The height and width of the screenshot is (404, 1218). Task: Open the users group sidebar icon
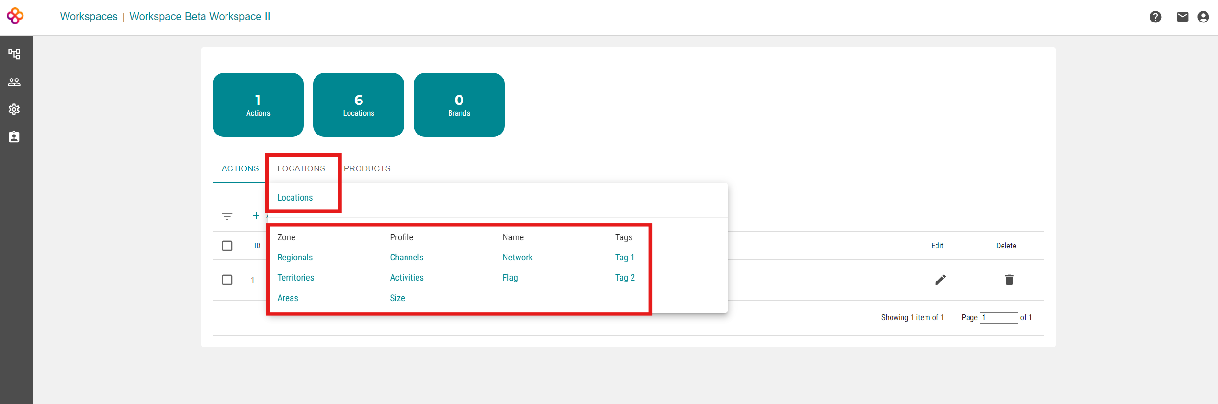tap(14, 82)
